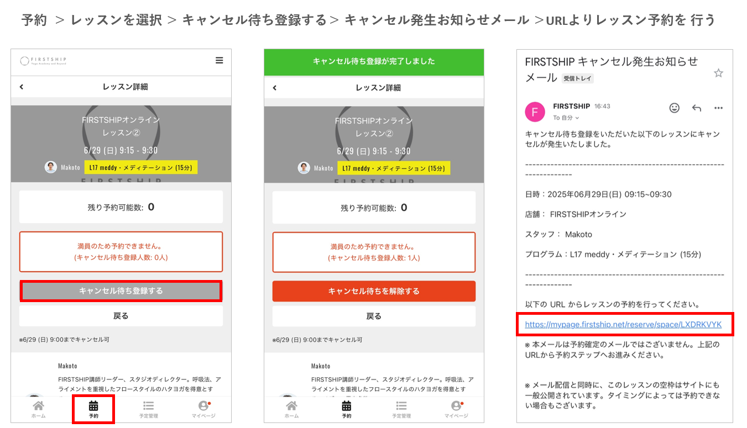The image size is (747, 428).
Task: Expand 'To 自分' recipient details dropdown
Action: coord(566,118)
